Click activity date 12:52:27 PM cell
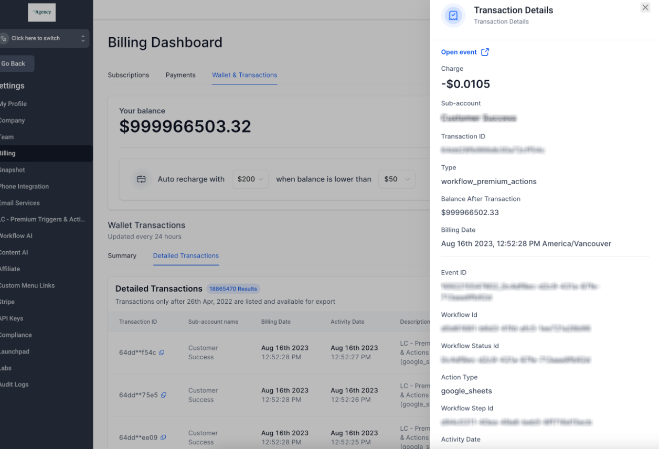This screenshot has width=659, height=449. (x=354, y=352)
